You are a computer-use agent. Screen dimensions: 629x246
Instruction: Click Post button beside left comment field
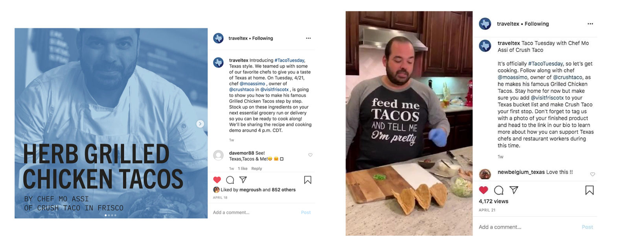306,213
